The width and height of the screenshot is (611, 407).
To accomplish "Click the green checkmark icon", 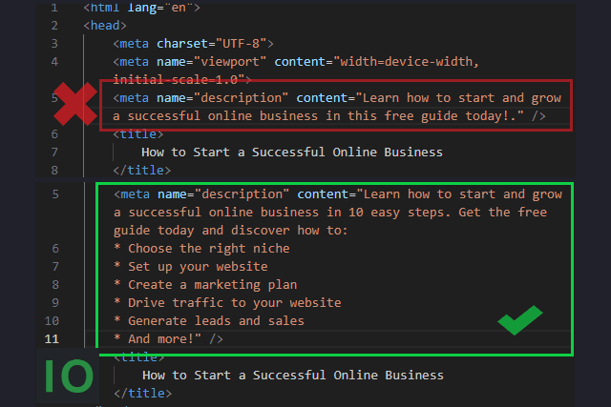I will [x=519, y=320].
